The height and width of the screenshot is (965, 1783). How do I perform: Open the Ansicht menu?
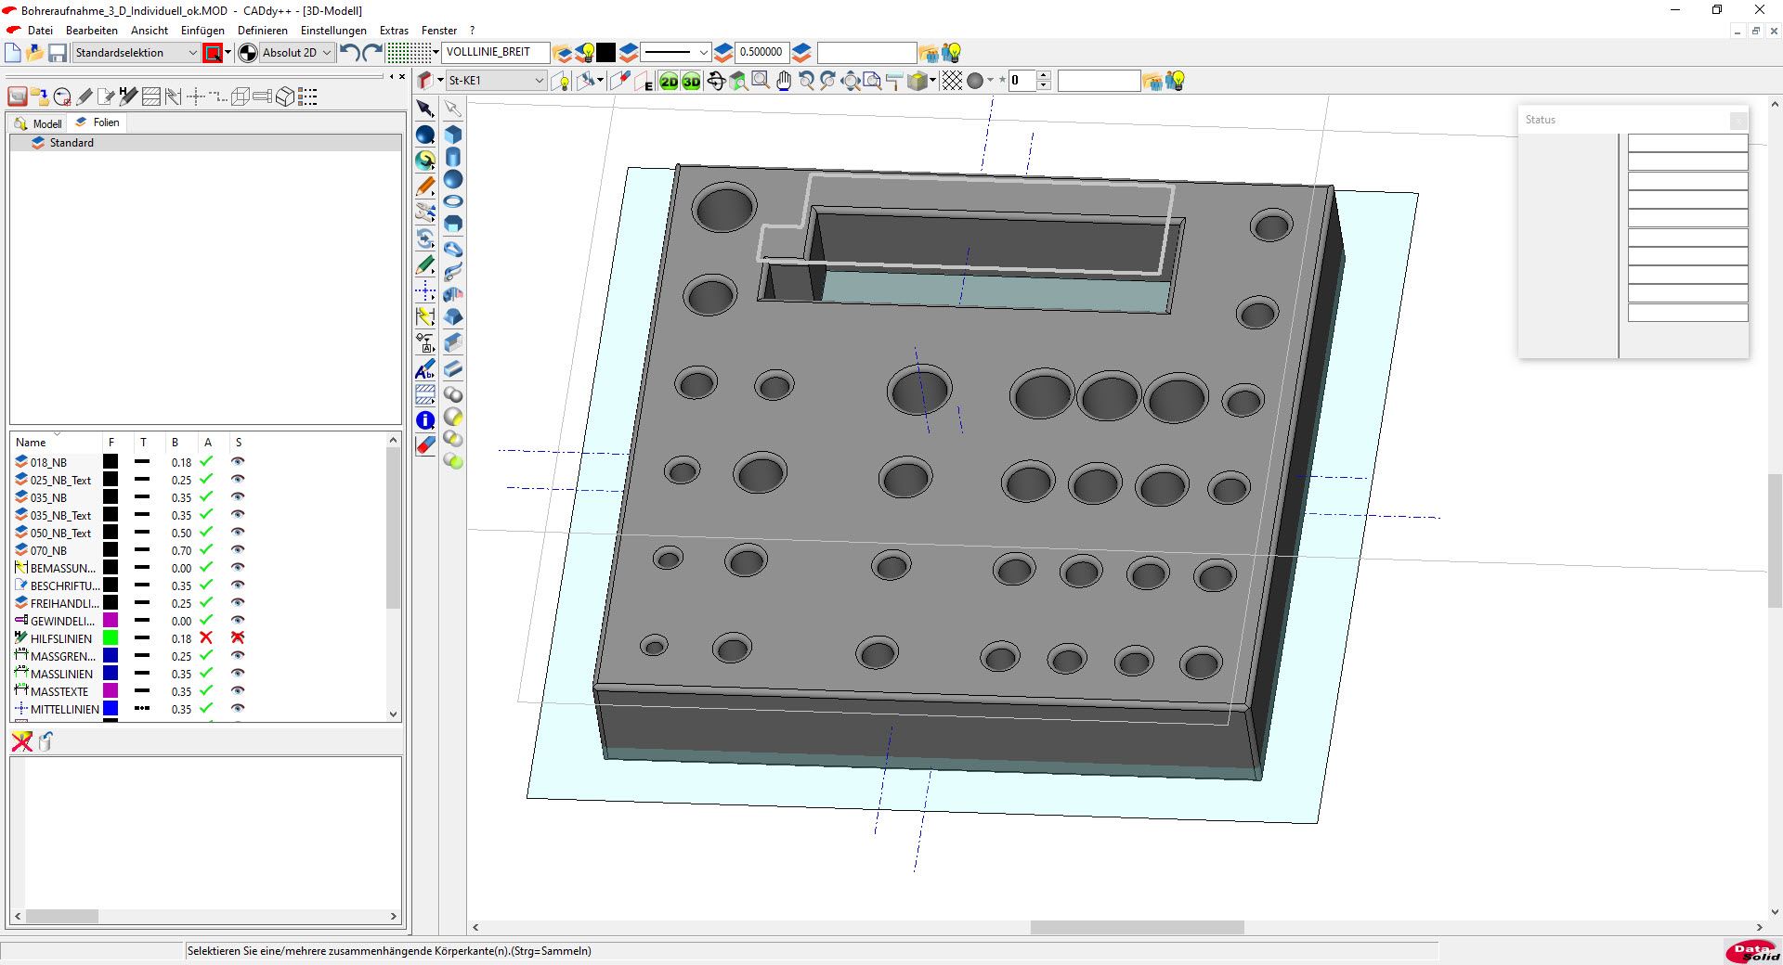click(x=150, y=31)
